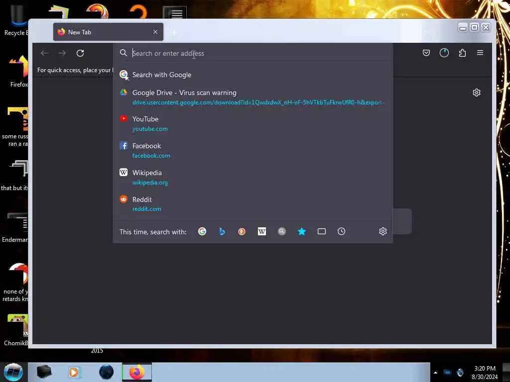Click the facebook.com link text
The image size is (510, 382).
coord(151,156)
